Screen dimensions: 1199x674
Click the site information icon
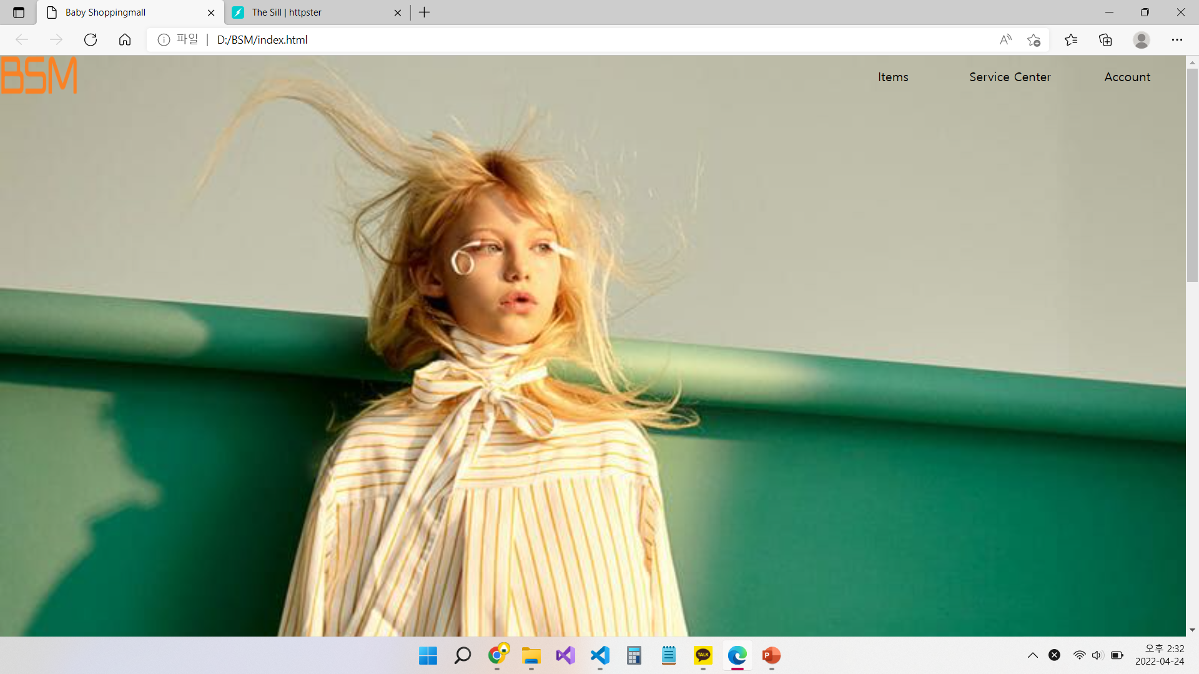(164, 40)
